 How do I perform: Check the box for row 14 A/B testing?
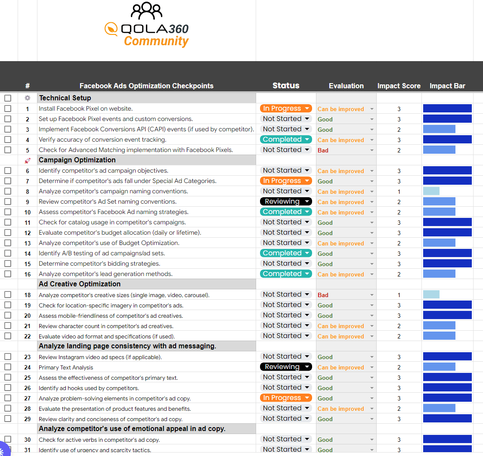coord(8,253)
